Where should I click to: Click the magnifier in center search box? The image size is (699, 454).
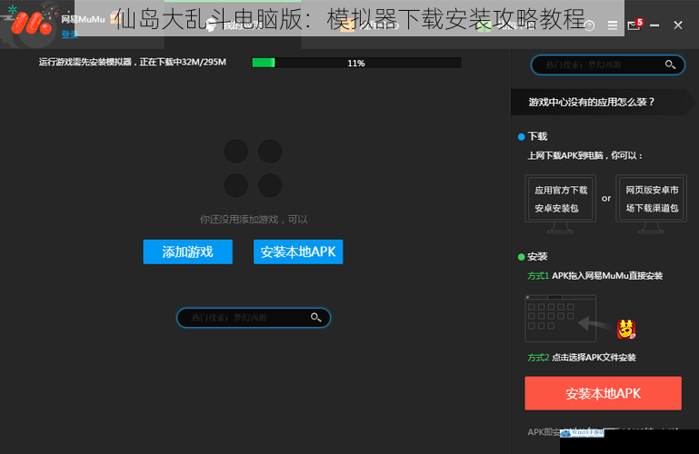pos(316,318)
